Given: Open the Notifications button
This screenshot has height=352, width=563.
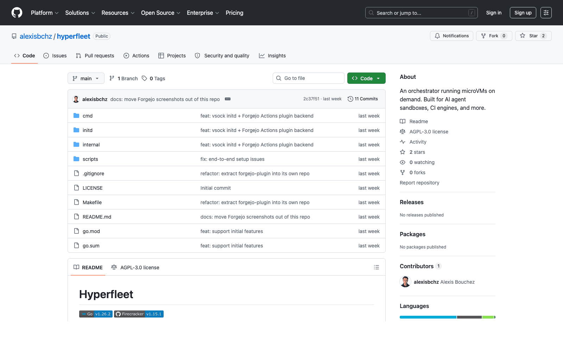Looking at the screenshot, I should pyautogui.click(x=451, y=36).
